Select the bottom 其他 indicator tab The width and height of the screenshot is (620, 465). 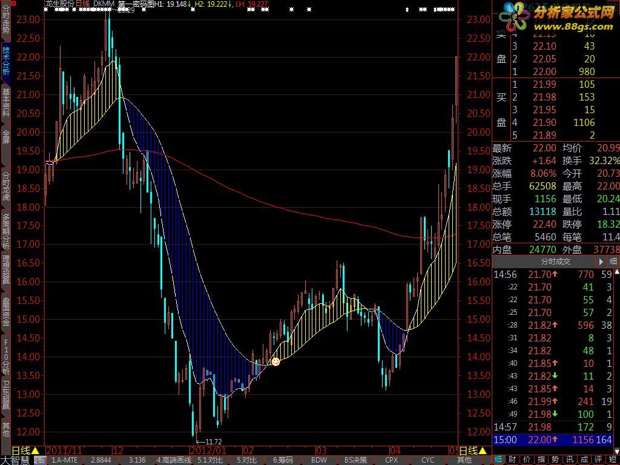tap(464, 460)
